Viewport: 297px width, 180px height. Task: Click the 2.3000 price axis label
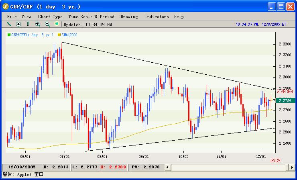(x=285, y=77)
